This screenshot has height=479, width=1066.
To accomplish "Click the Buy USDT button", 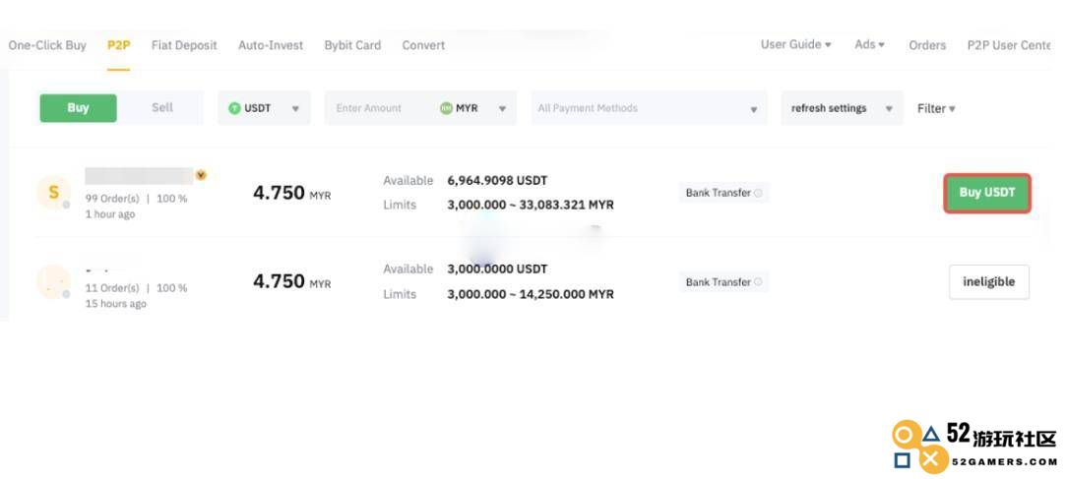I will pyautogui.click(x=987, y=193).
